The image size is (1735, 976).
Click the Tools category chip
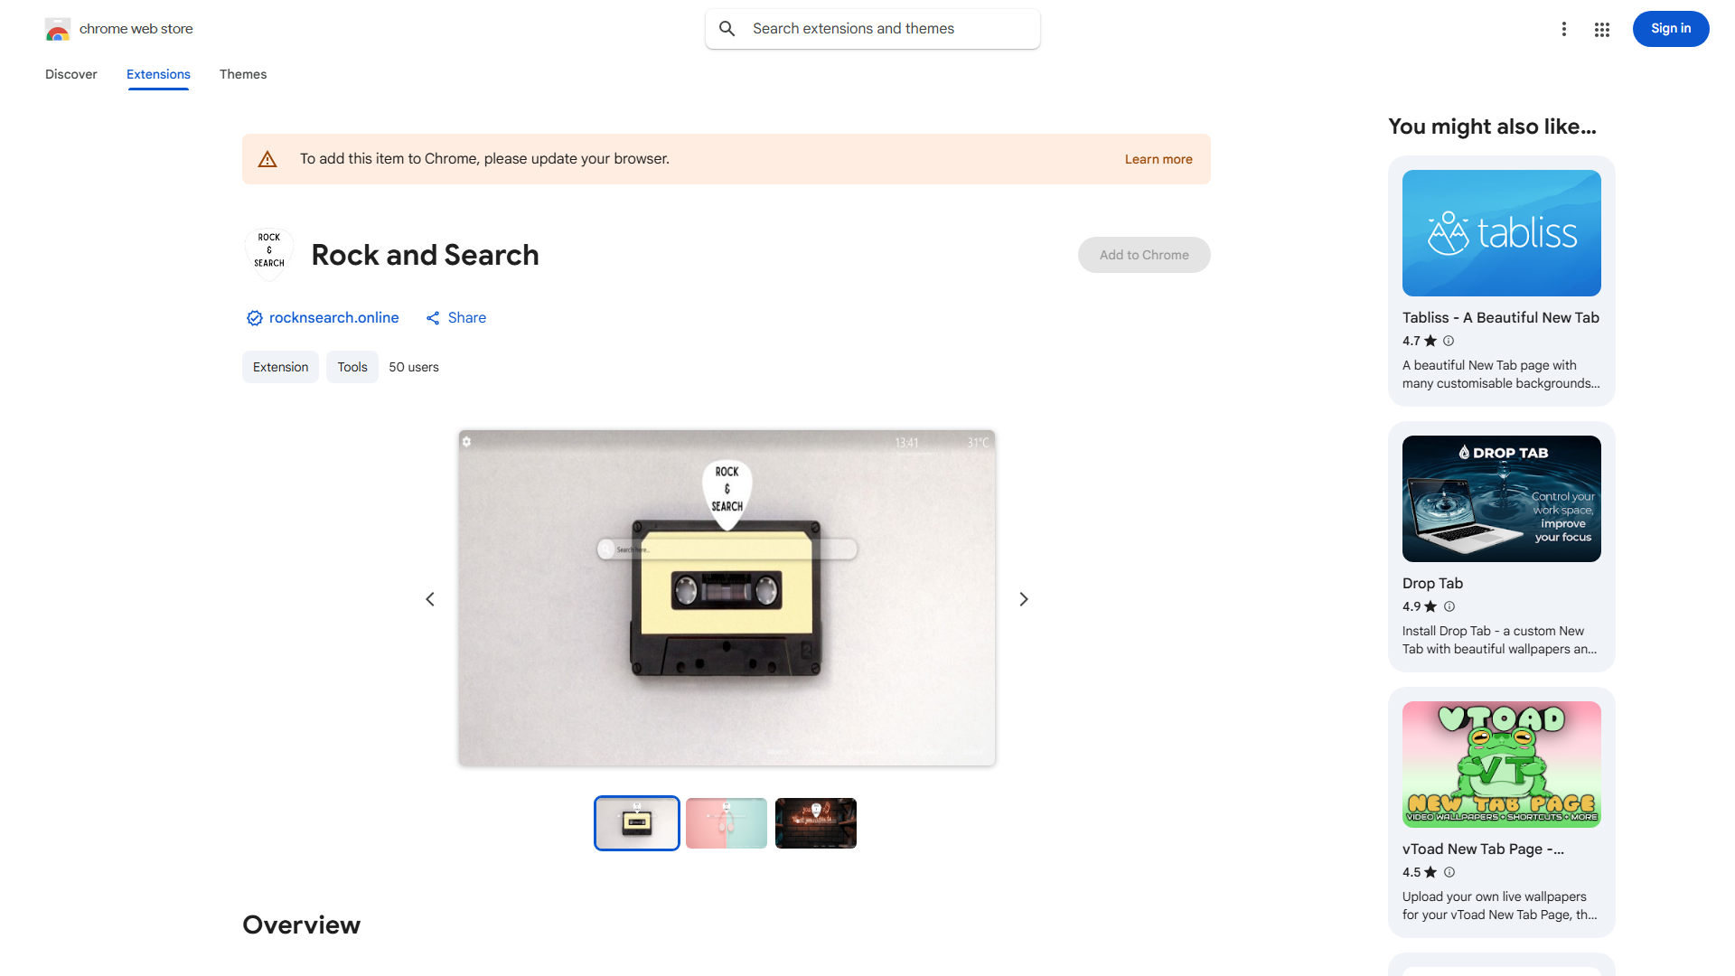tap(352, 367)
